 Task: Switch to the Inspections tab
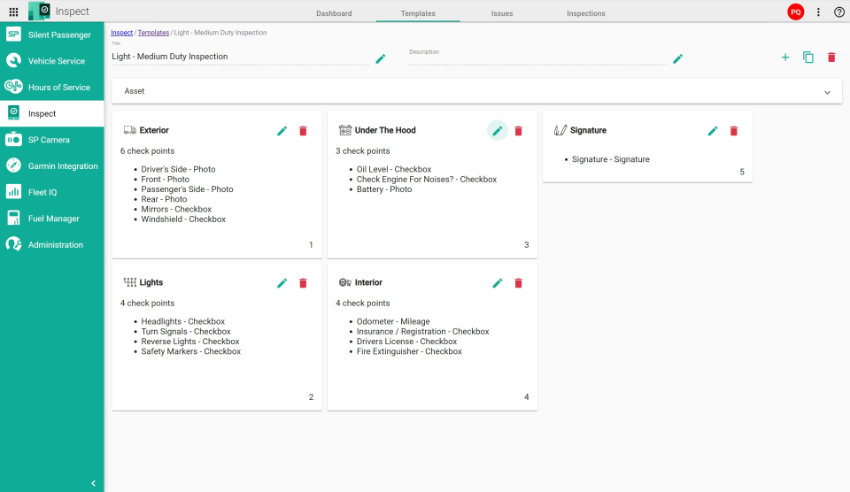click(586, 13)
